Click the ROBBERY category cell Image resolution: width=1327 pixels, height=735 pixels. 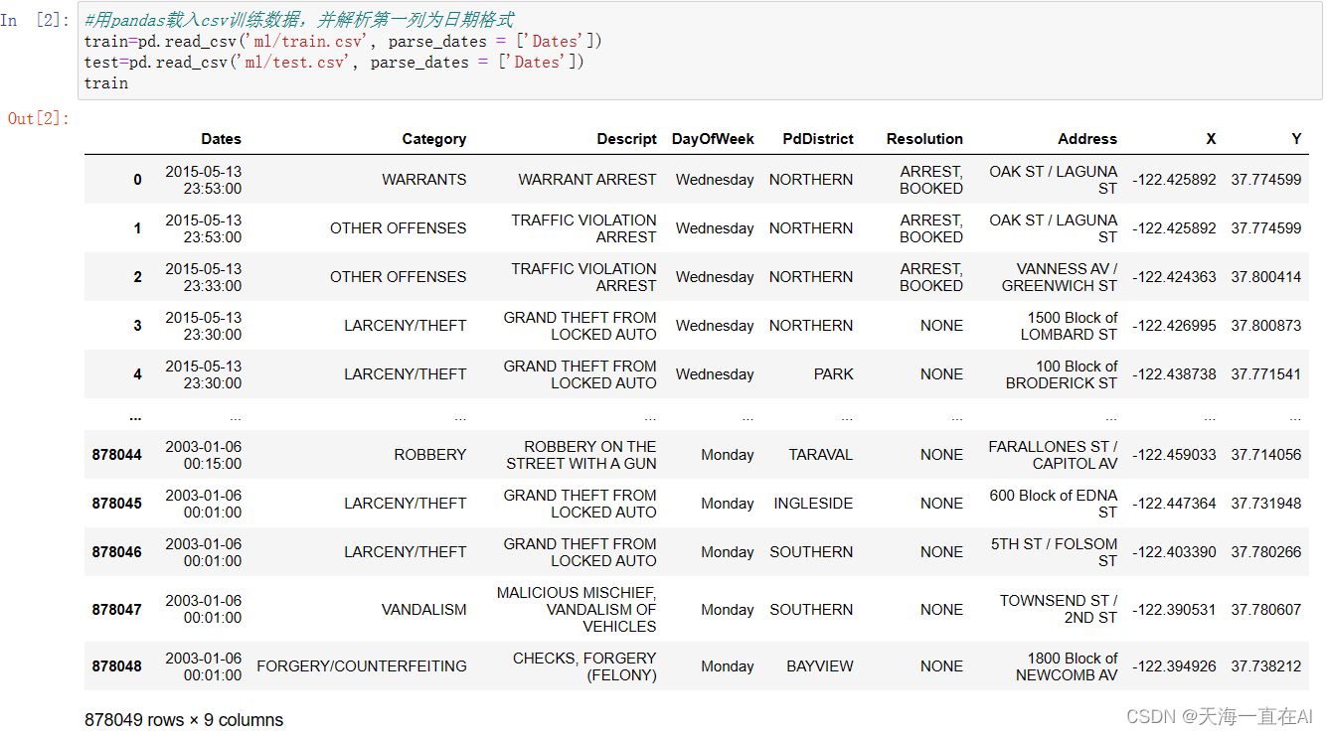click(x=430, y=455)
